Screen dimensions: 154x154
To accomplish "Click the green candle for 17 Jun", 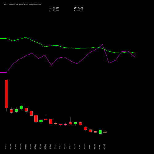I will click(16, 111).
